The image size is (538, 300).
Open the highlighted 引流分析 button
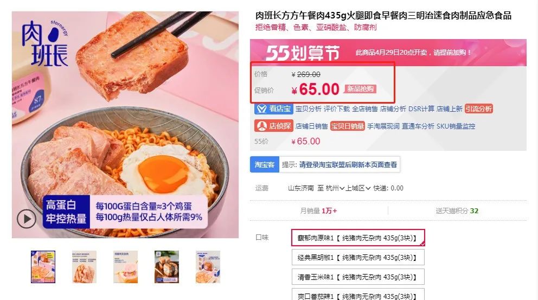tap(479, 109)
